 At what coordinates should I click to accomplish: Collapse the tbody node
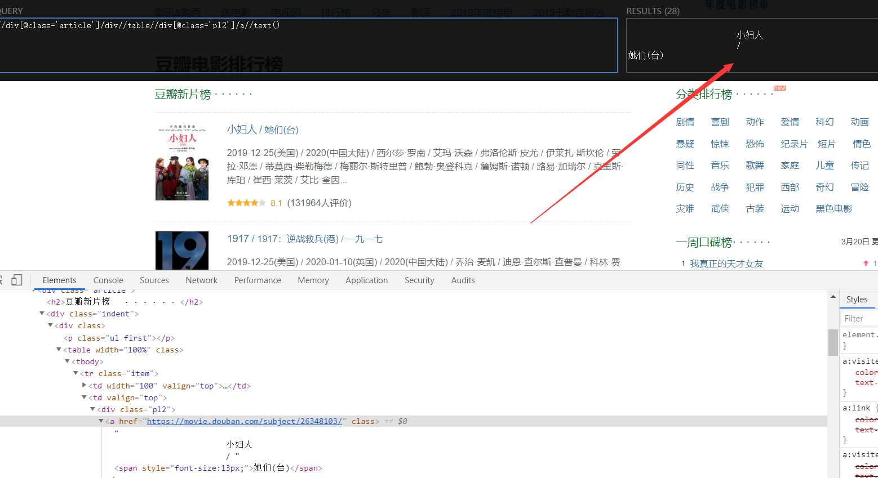point(67,361)
